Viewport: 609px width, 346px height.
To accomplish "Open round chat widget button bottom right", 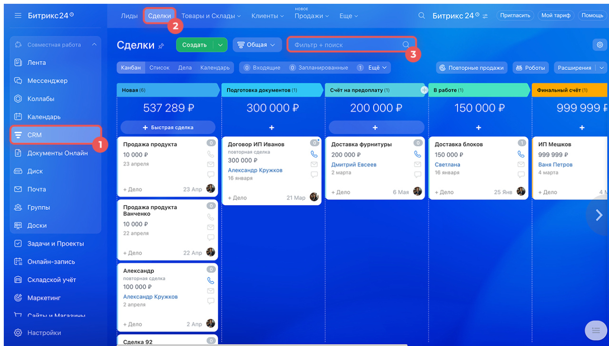I will point(595,330).
